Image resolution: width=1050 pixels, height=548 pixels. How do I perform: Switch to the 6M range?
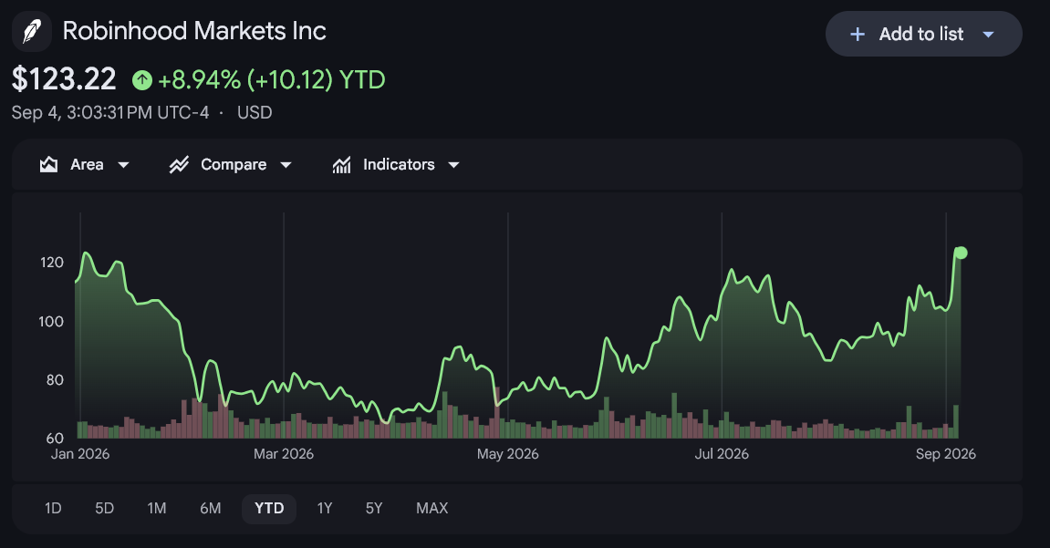coord(210,509)
